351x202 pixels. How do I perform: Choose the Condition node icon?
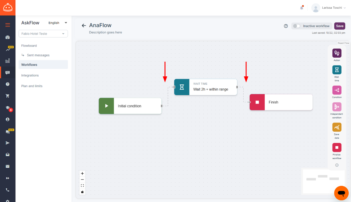pos(337,90)
